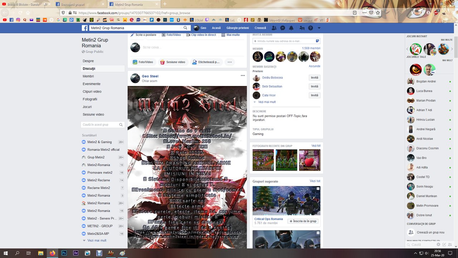Open Metin2 & Gaming shortcut

click(x=99, y=142)
